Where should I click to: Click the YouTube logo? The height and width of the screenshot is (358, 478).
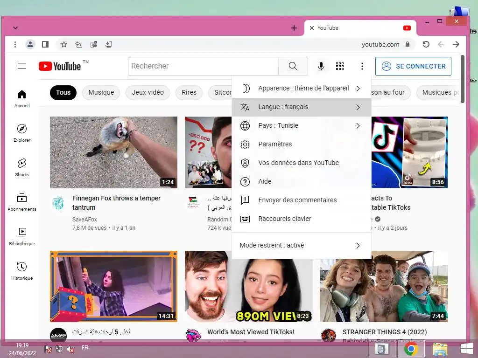tap(60, 66)
